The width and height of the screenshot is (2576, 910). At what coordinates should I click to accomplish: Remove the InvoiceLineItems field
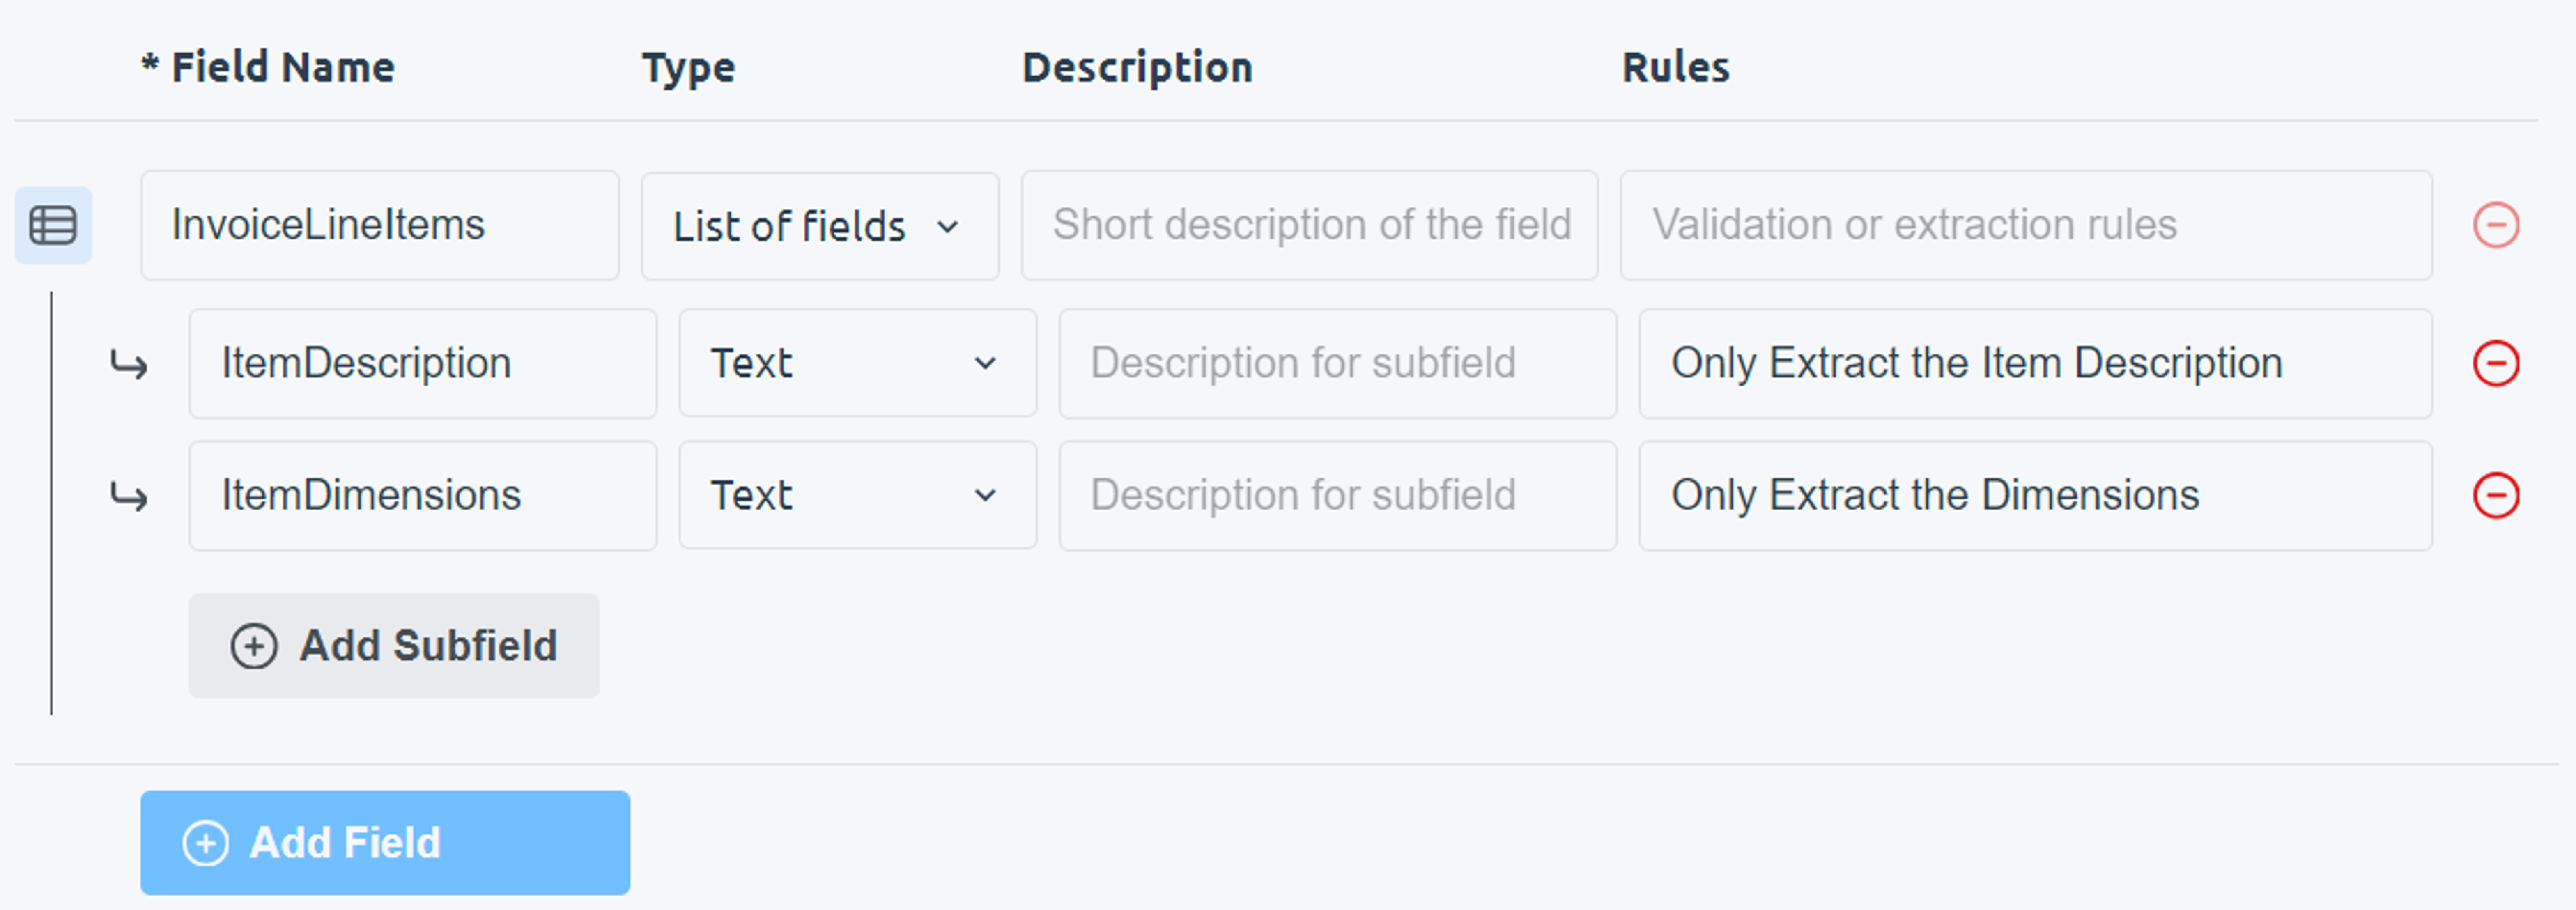[2495, 225]
